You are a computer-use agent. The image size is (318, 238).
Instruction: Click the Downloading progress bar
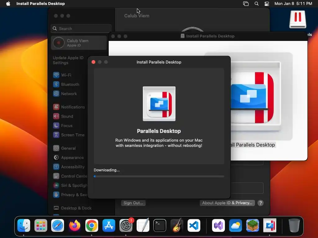(159, 176)
